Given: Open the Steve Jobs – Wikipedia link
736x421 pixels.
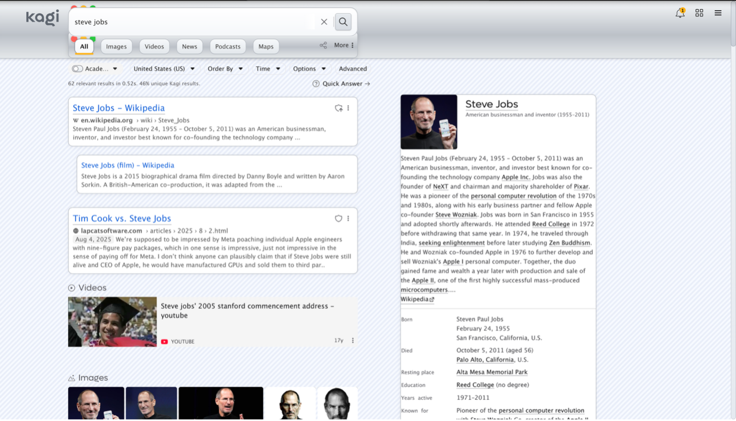Looking at the screenshot, I should (x=118, y=108).
